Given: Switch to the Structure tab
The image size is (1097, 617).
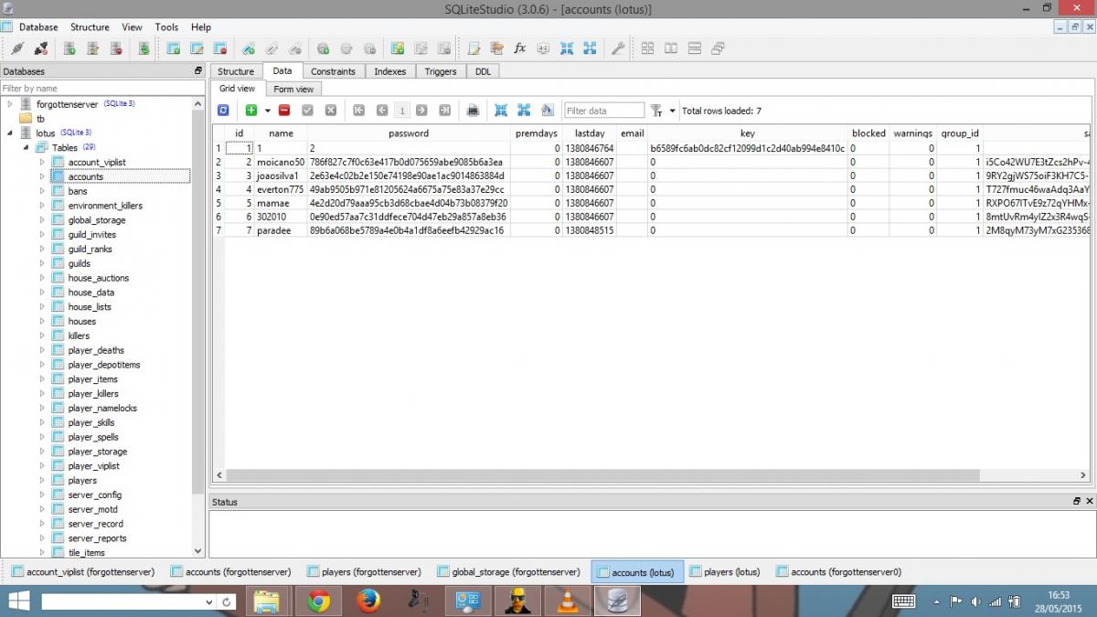Looking at the screenshot, I should click(236, 71).
